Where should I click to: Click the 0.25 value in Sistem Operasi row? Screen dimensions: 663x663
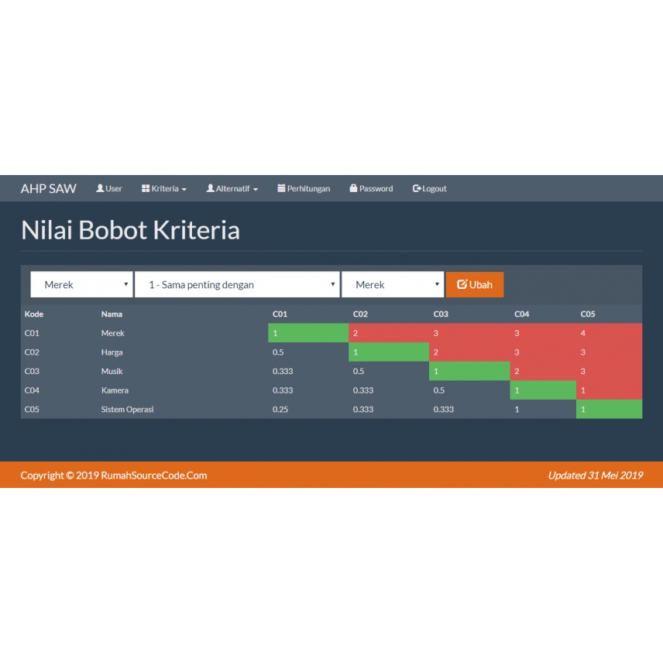click(x=280, y=409)
